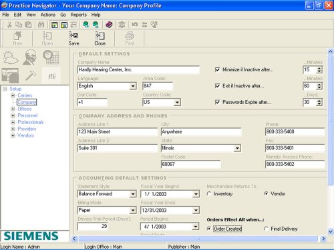This screenshot has height=250, width=334.
Task: Open the hammer tools navigation icon
Action: coord(31,75)
